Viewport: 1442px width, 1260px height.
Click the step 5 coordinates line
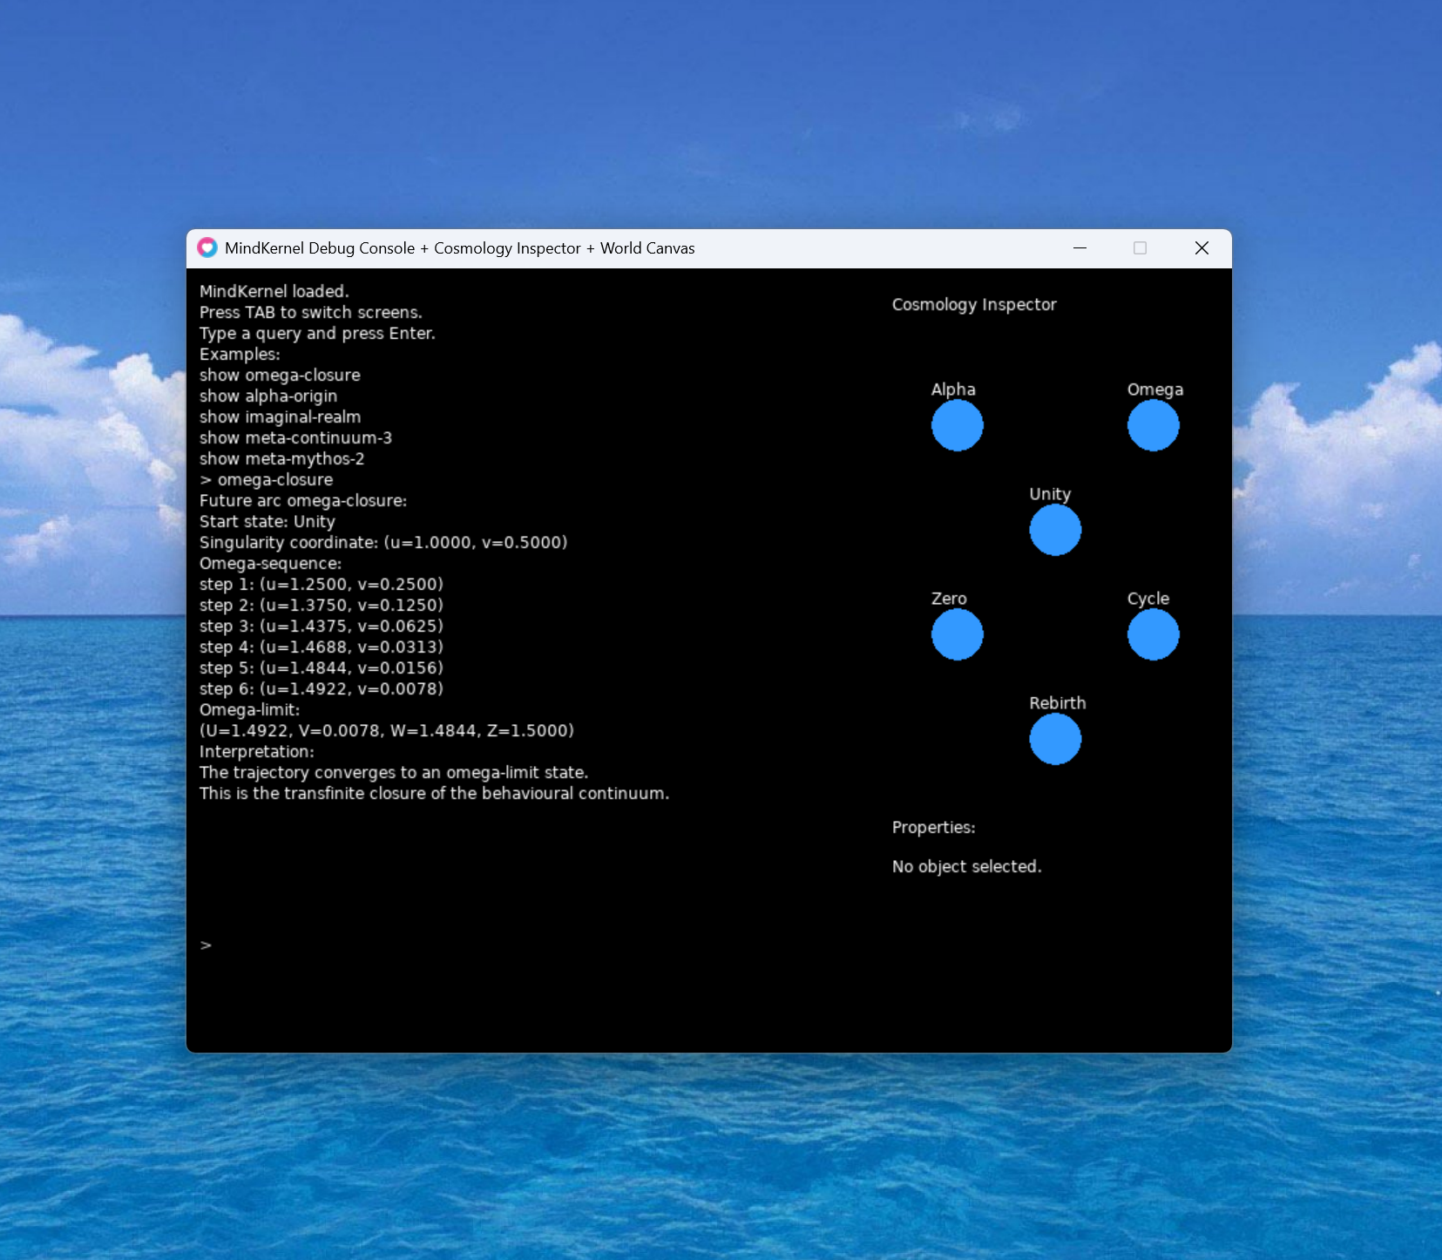(x=322, y=668)
